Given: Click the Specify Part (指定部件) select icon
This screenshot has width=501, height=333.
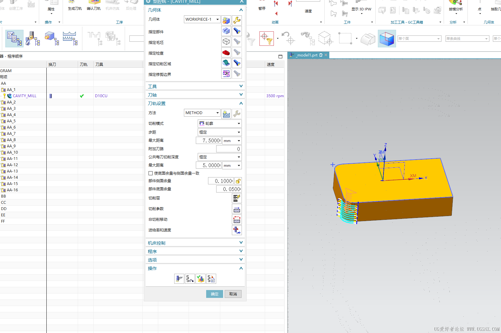Looking at the screenshot, I should click(x=226, y=31).
